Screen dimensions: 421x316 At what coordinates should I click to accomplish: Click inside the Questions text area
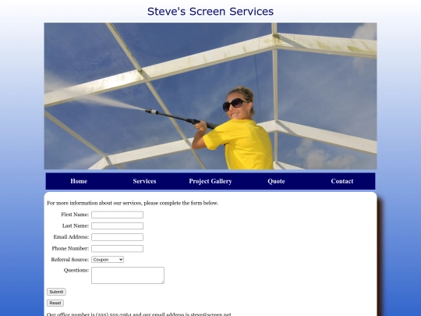tap(128, 275)
